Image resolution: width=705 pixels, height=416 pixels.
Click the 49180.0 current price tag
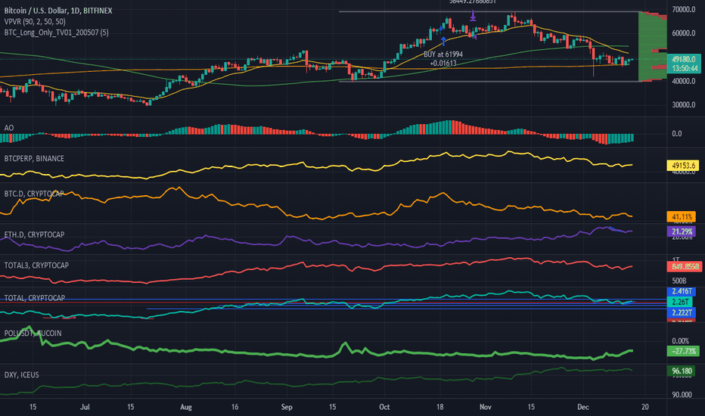tap(684, 59)
